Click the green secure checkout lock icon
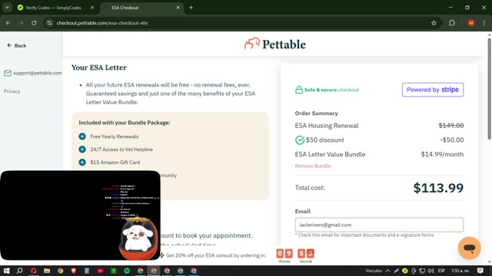Screen dimensions: 492x276 299,90
